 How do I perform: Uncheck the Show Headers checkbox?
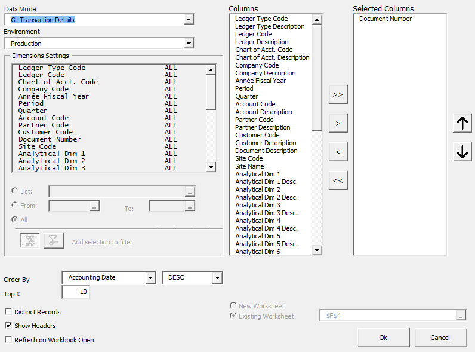(x=8, y=326)
